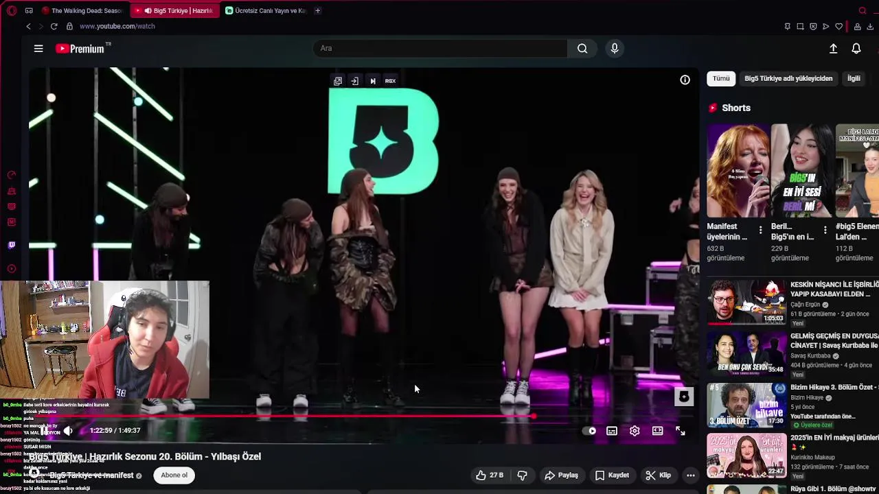Image resolution: width=879 pixels, height=494 pixels.
Task: Open the browser downloads icon
Action: tap(870, 26)
